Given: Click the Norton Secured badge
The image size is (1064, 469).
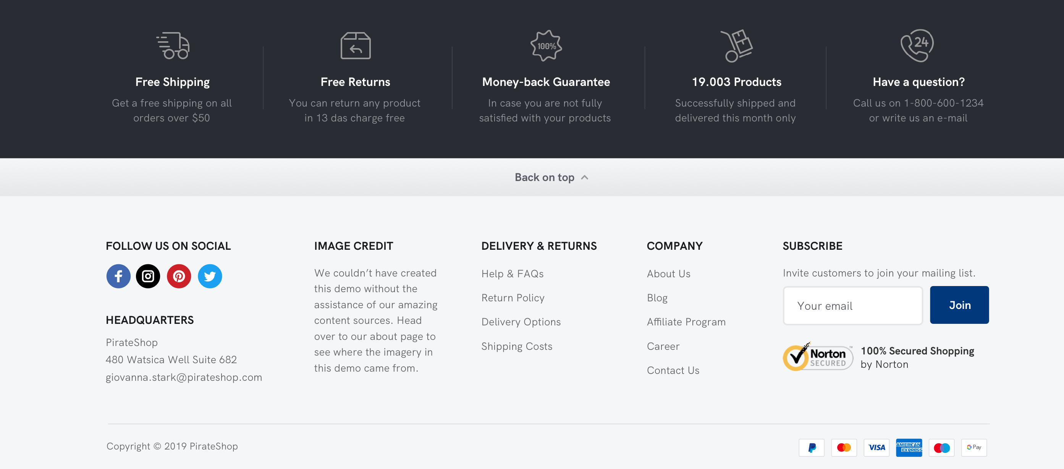Looking at the screenshot, I should point(818,357).
